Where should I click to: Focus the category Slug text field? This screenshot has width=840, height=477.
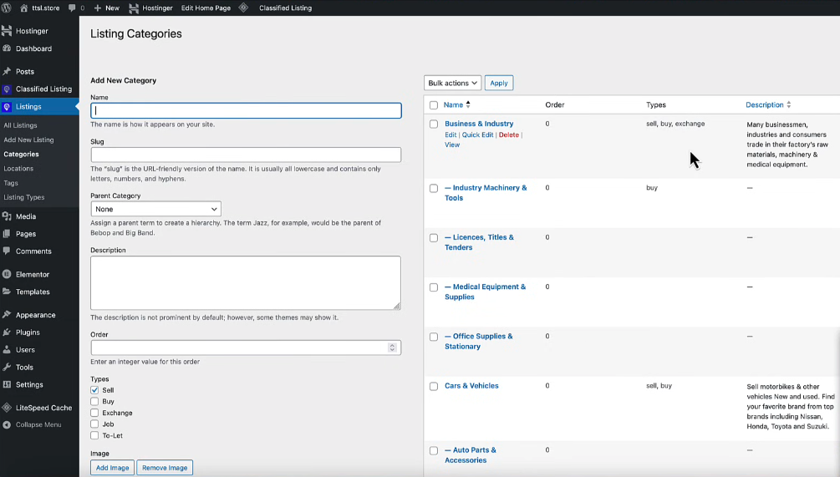click(x=246, y=155)
